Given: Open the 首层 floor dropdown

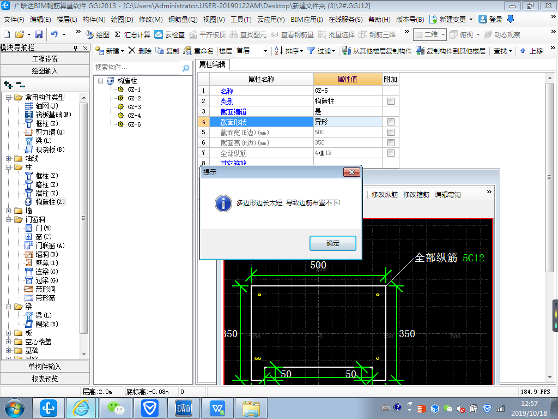Looking at the screenshot, I should click(265, 51).
